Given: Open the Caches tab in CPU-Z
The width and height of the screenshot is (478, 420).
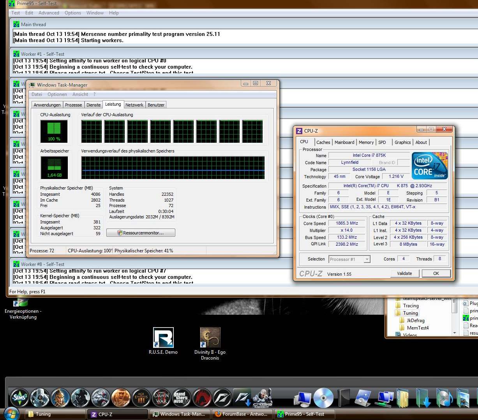Looking at the screenshot, I should coord(323,142).
